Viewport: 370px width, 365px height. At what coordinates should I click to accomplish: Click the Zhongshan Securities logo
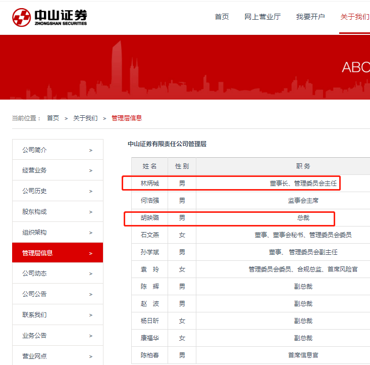tap(49, 17)
